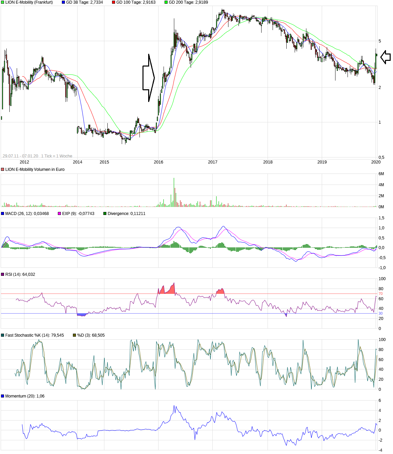The height and width of the screenshot is (454, 393).
Task: Click the Momentum axis value -4
Action: [381, 450]
